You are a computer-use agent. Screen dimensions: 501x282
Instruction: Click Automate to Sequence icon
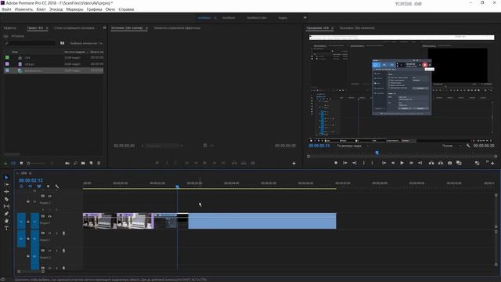[67, 163]
